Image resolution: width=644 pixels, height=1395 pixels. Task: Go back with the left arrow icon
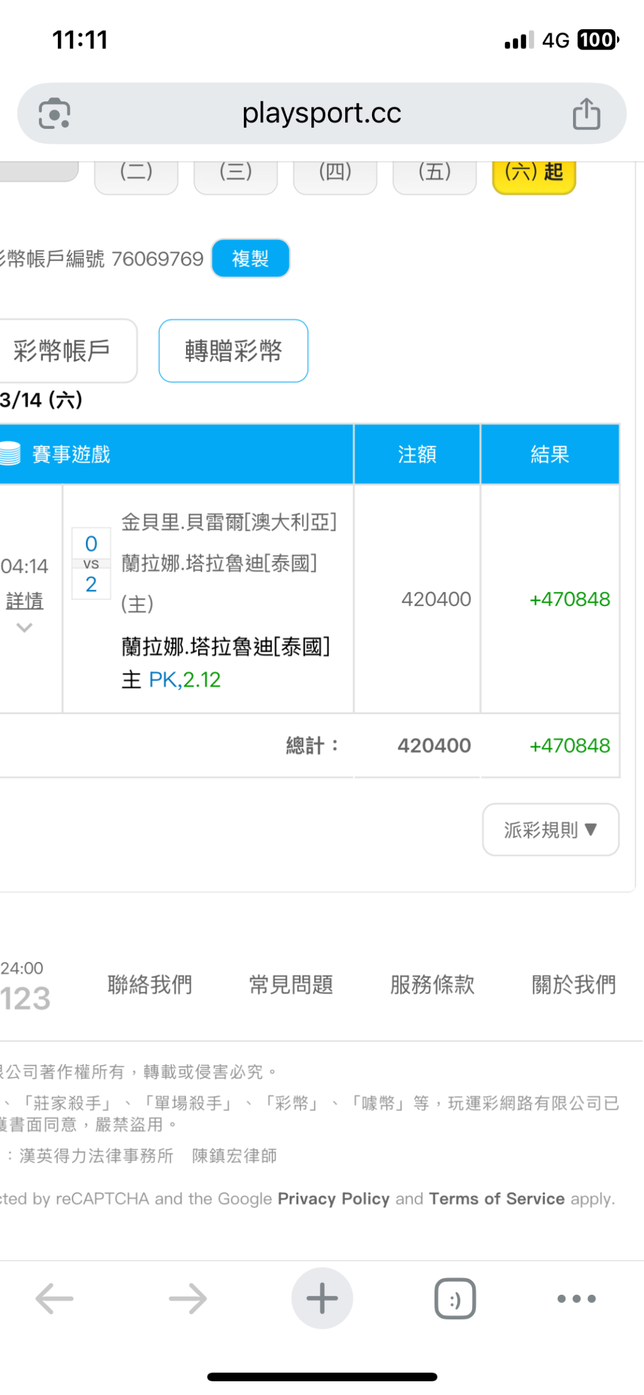click(54, 1298)
